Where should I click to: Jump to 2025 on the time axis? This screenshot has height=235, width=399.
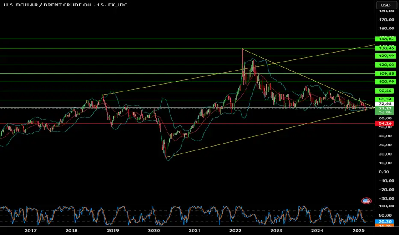point(358,230)
